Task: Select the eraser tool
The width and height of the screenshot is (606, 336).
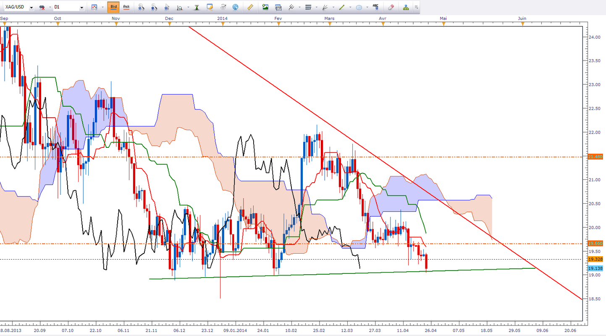Action: pyautogui.click(x=391, y=7)
